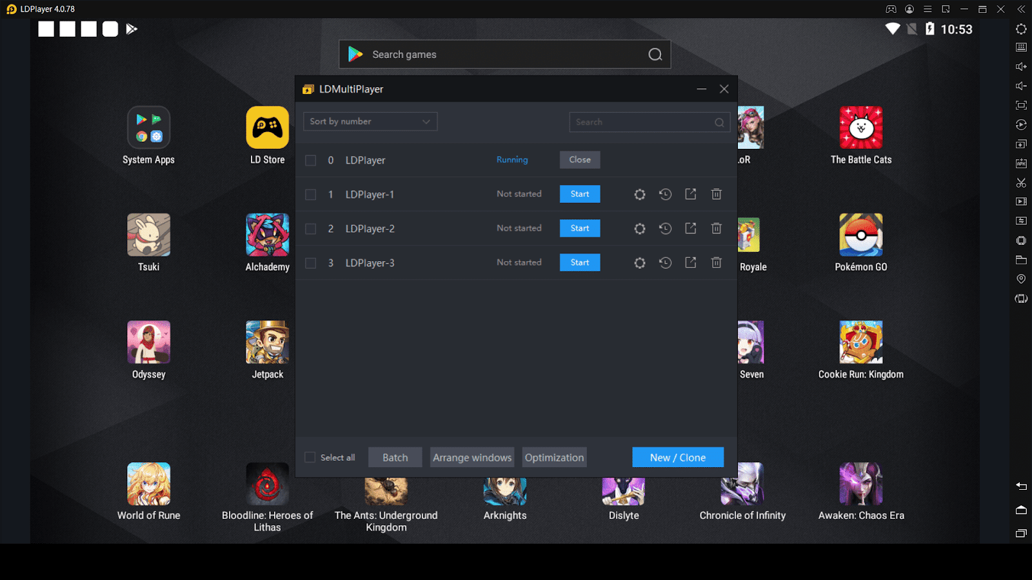Check the Select all checkbox
Viewport: 1032px width, 580px height.
point(310,457)
